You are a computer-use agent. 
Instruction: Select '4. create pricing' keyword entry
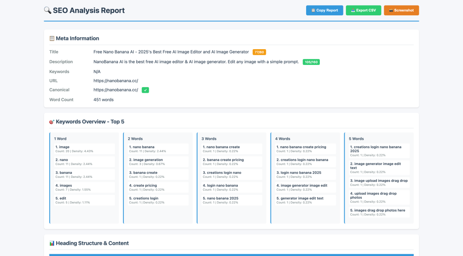(158, 188)
